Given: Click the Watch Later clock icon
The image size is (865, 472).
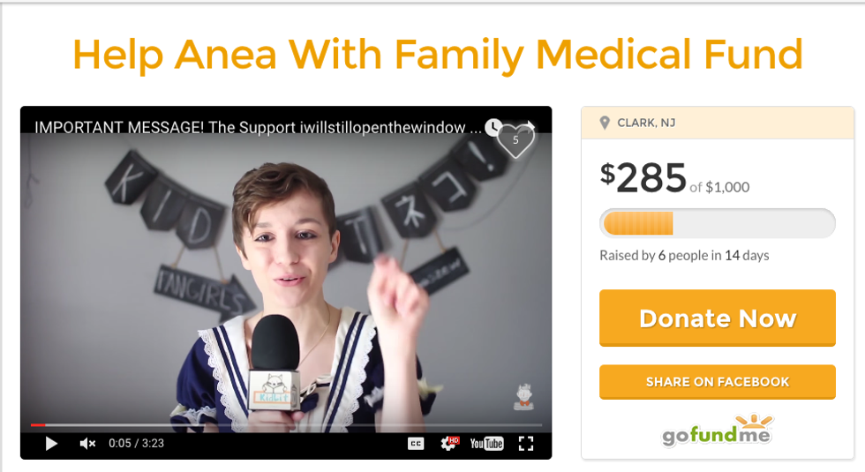Looking at the screenshot, I should click(x=493, y=127).
